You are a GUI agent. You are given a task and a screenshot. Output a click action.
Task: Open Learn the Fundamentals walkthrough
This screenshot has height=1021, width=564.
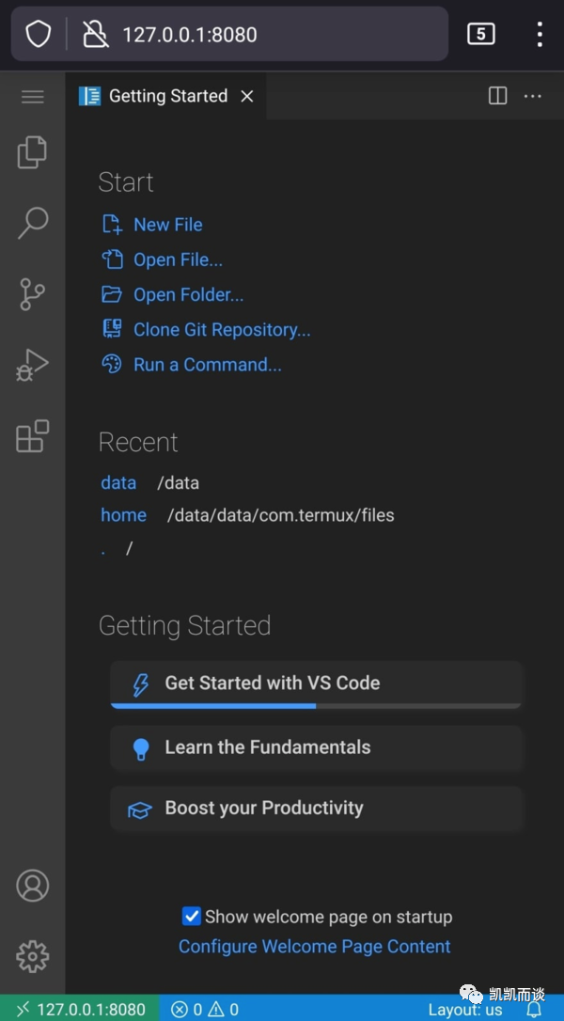[x=316, y=747]
